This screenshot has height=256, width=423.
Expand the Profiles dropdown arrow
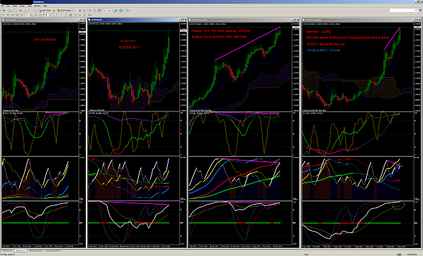tap(11, 11)
